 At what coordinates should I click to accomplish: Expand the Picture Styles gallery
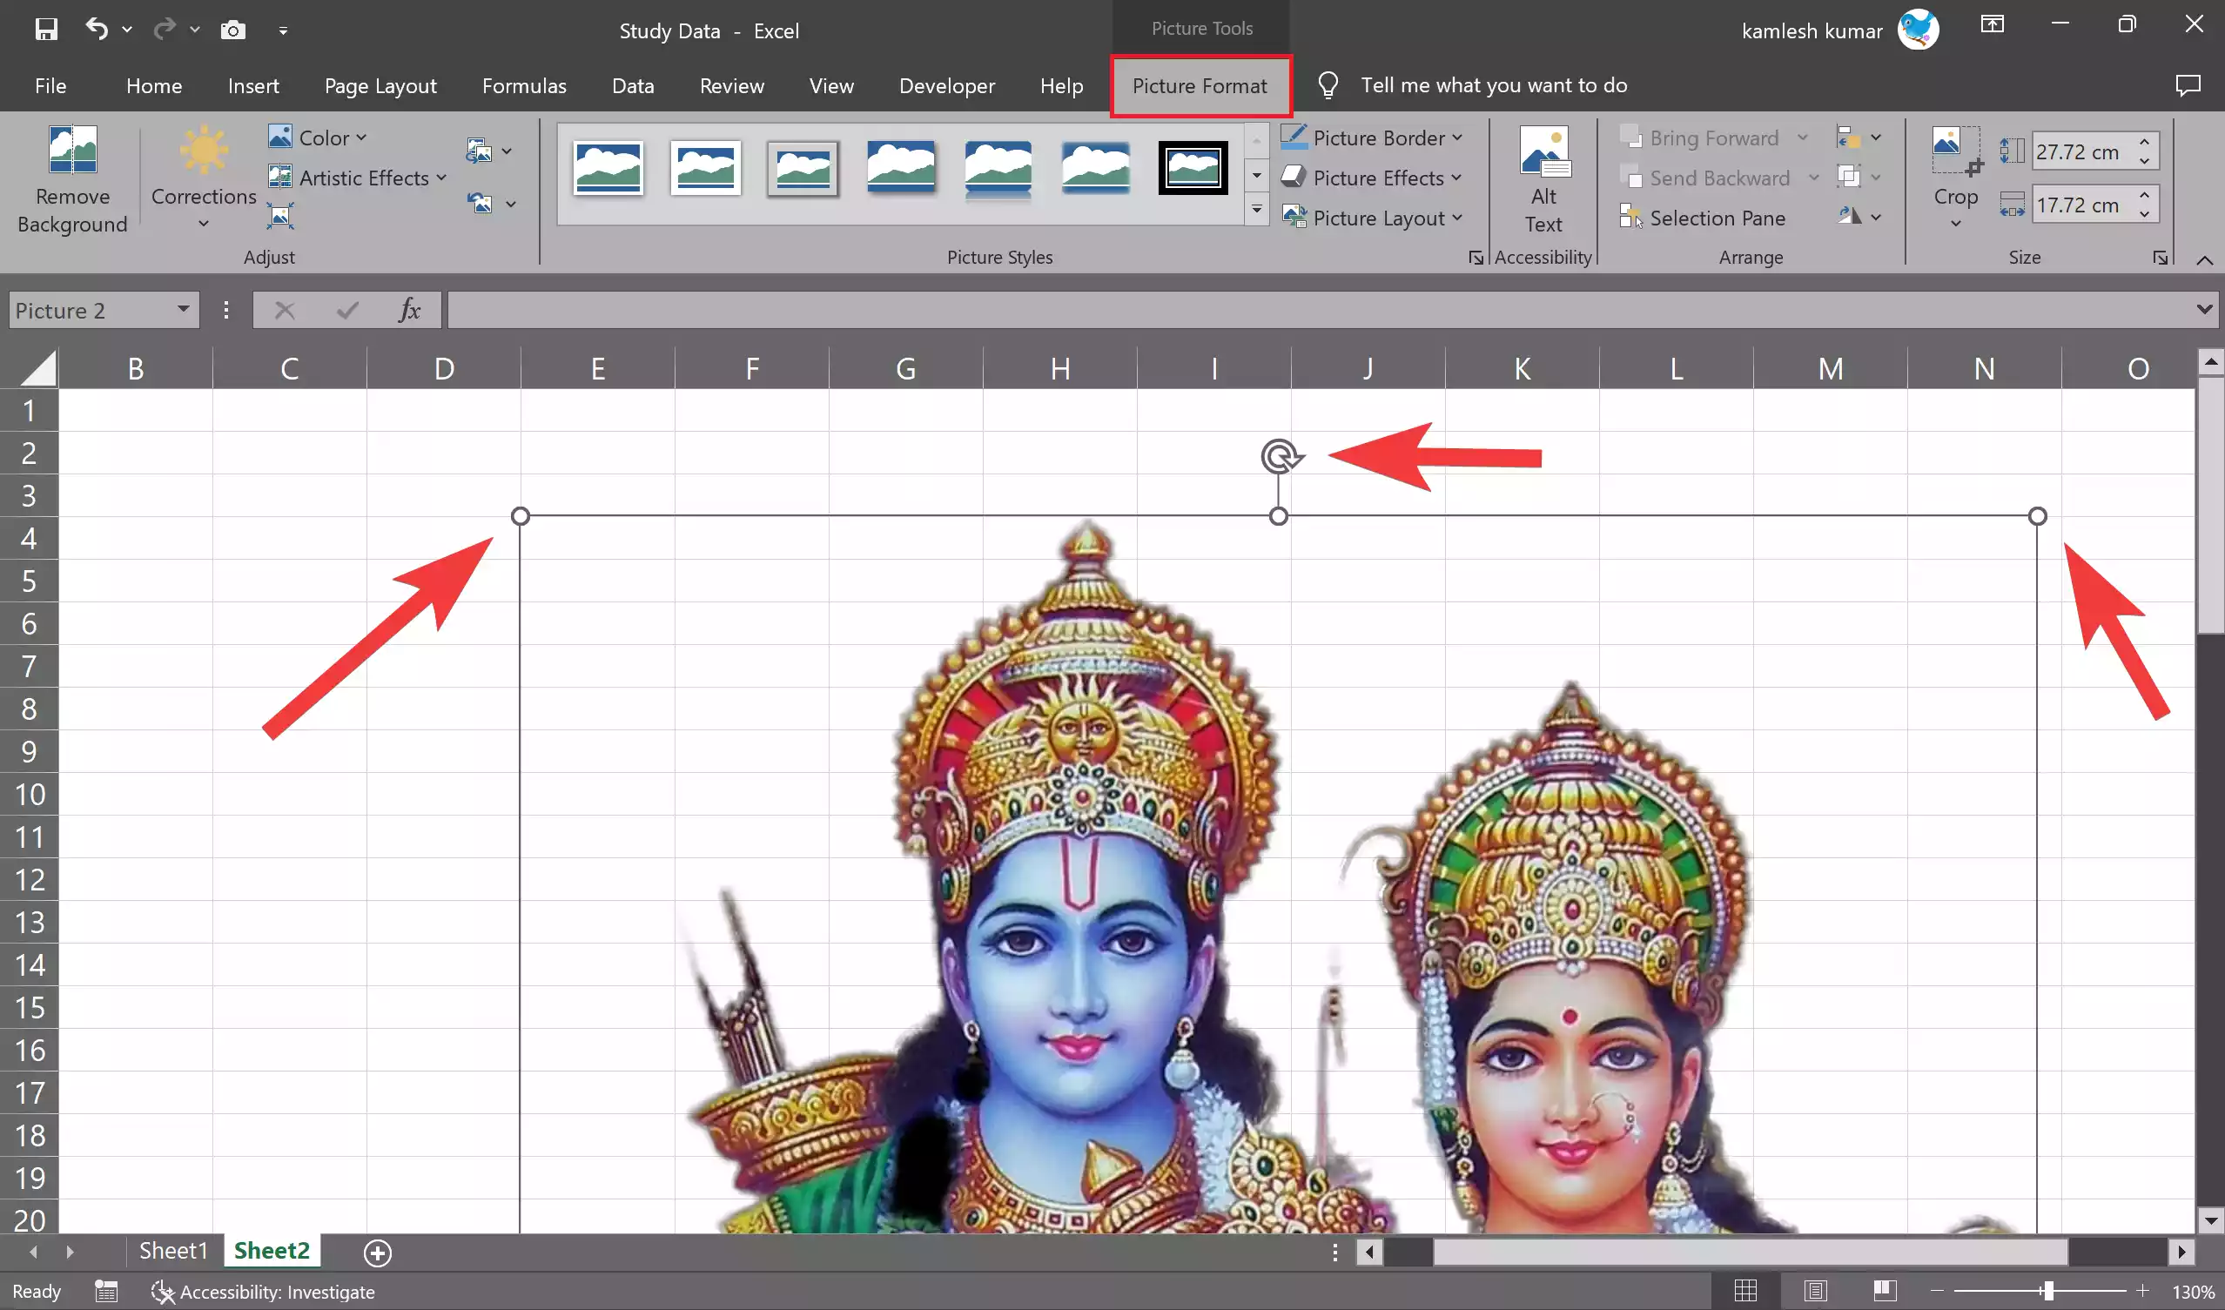point(1256,210)
